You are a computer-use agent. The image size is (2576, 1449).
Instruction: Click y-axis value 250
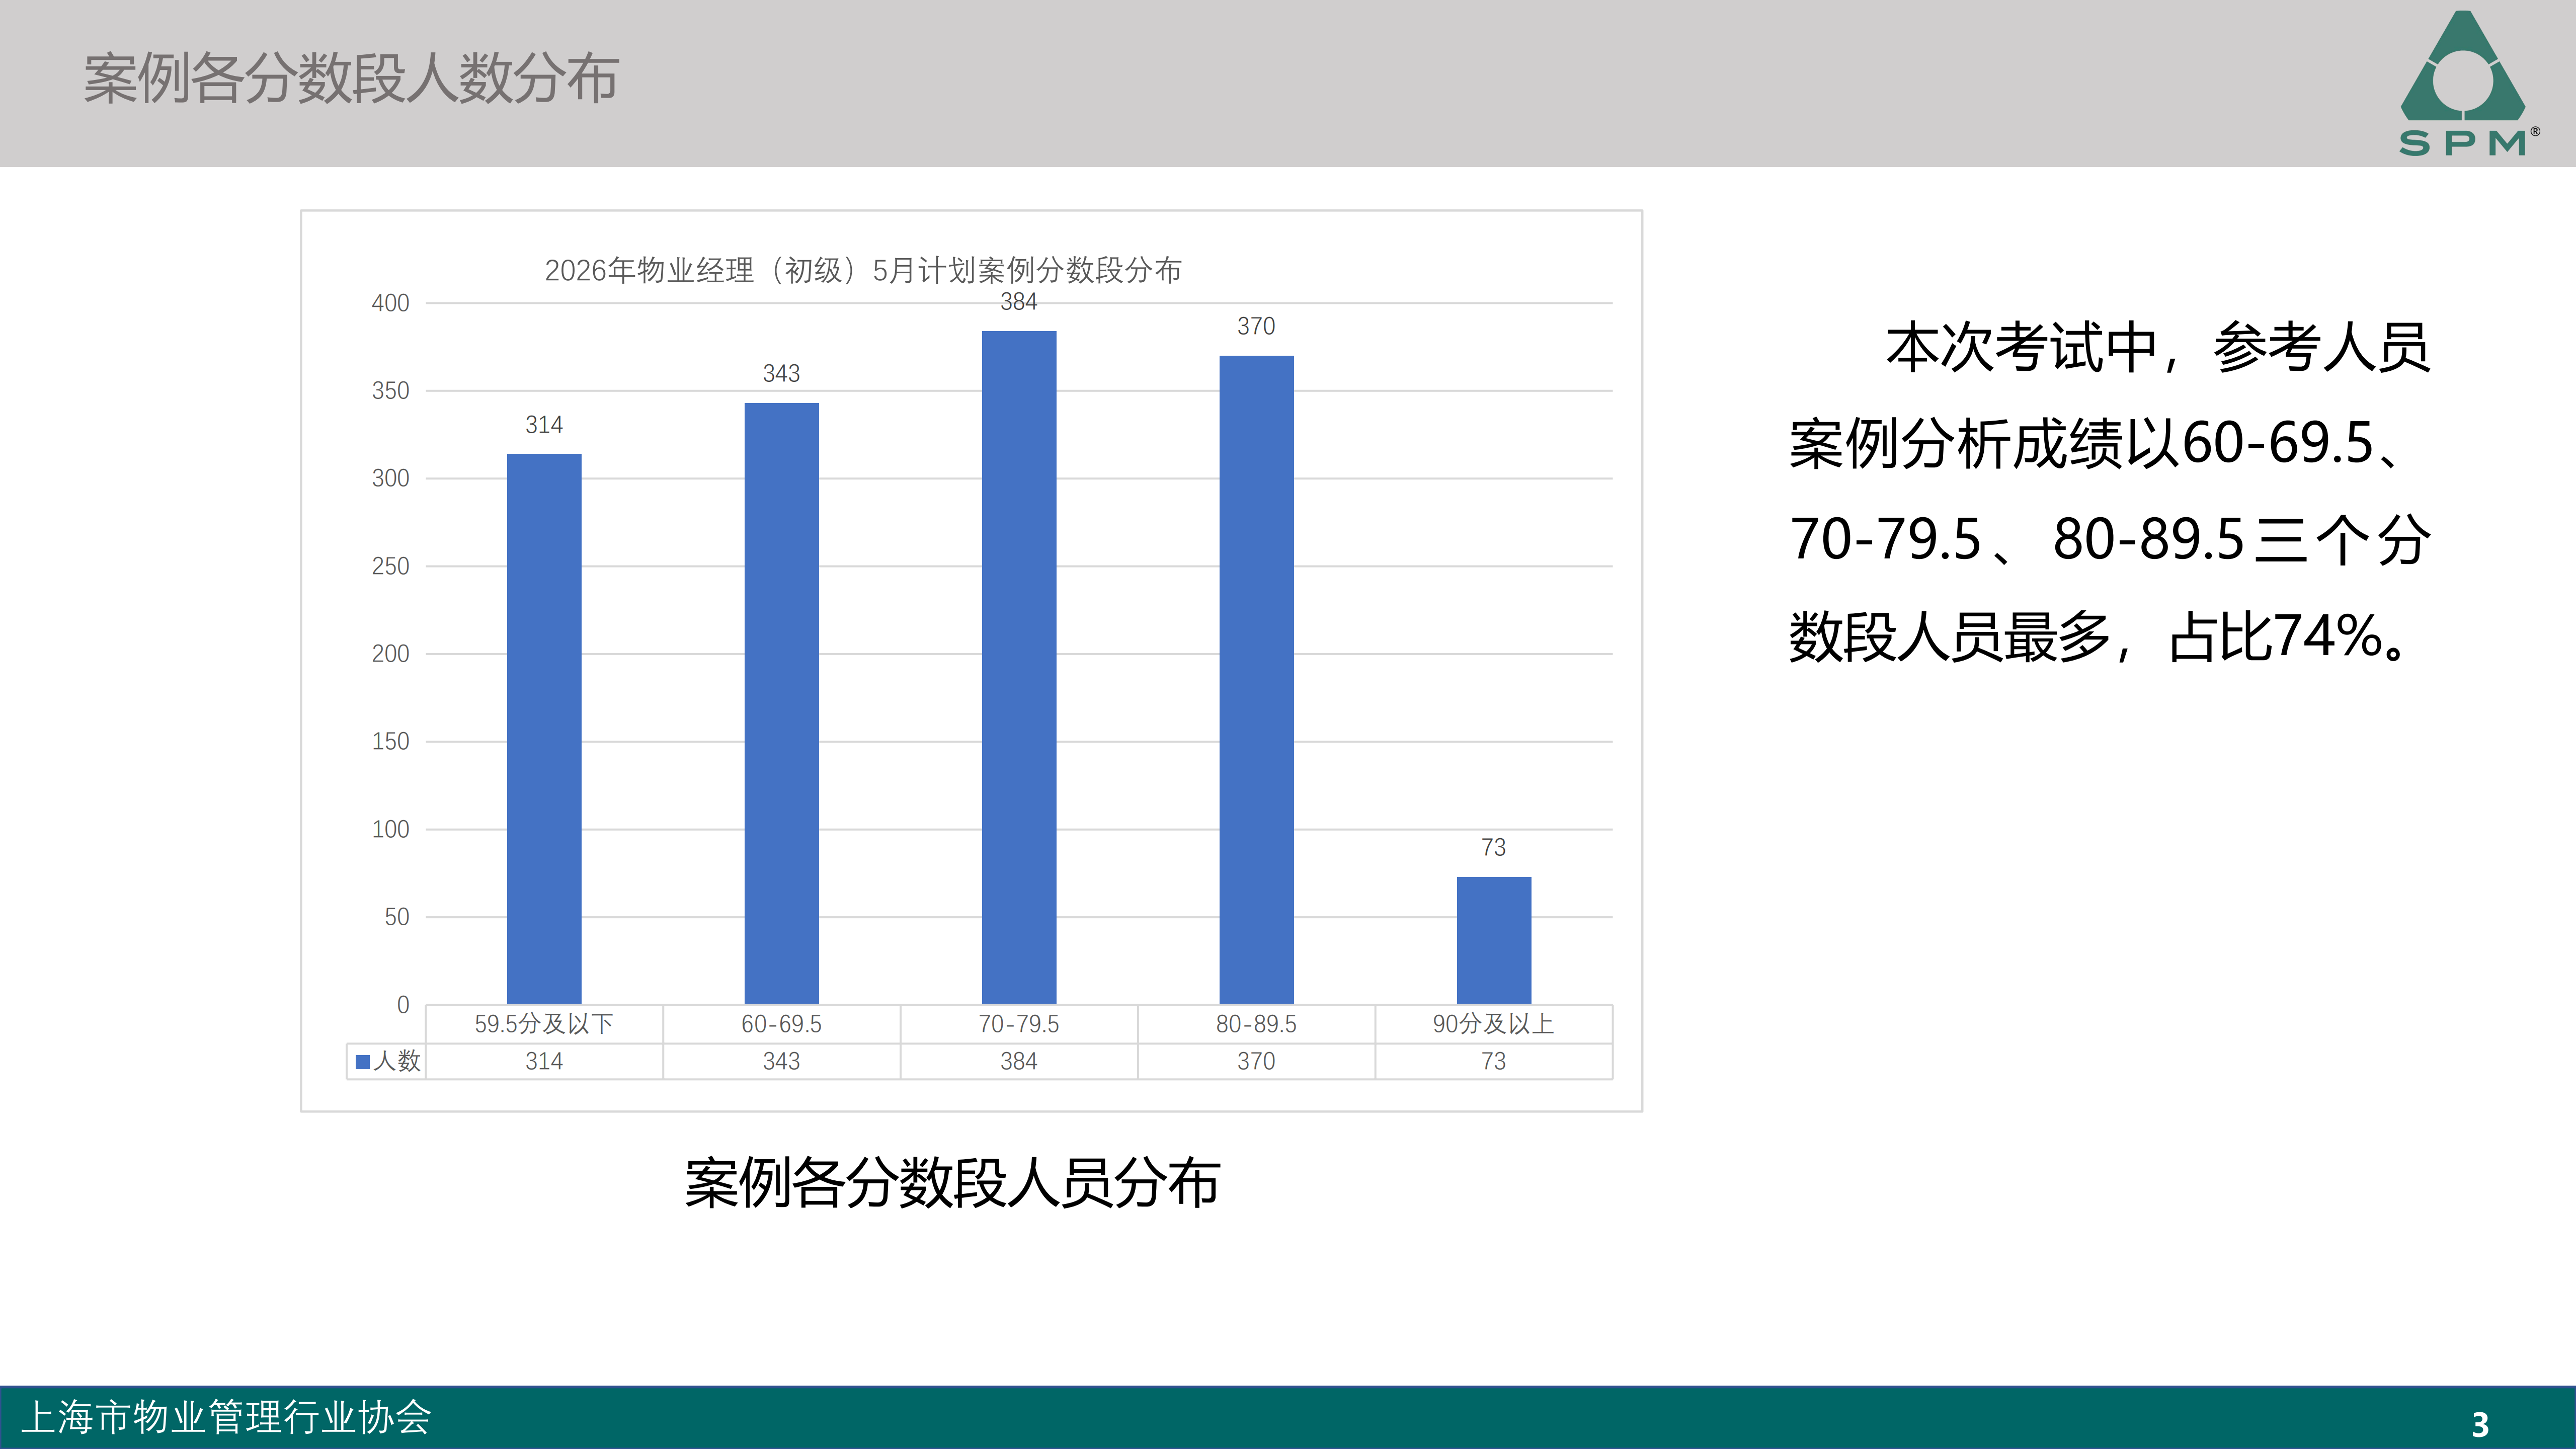pos(390,566)
